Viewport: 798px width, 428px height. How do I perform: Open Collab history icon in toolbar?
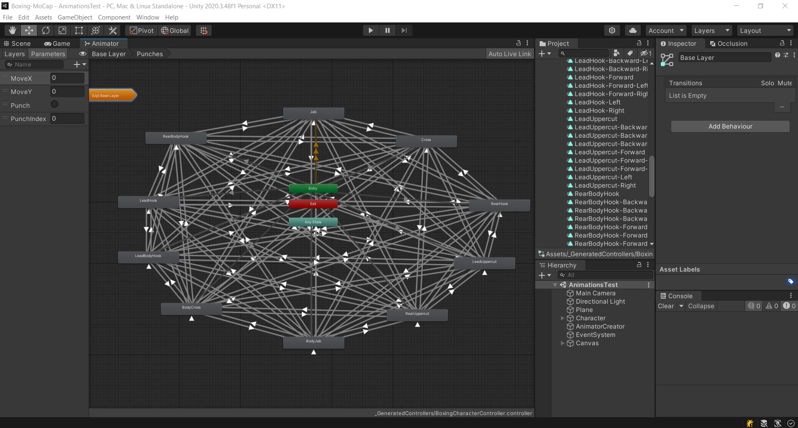pos(612,30)
